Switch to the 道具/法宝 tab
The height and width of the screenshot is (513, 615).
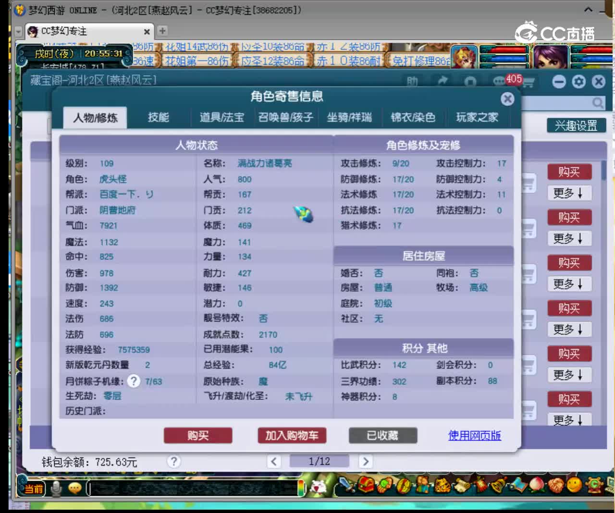[x=221, y=117]
